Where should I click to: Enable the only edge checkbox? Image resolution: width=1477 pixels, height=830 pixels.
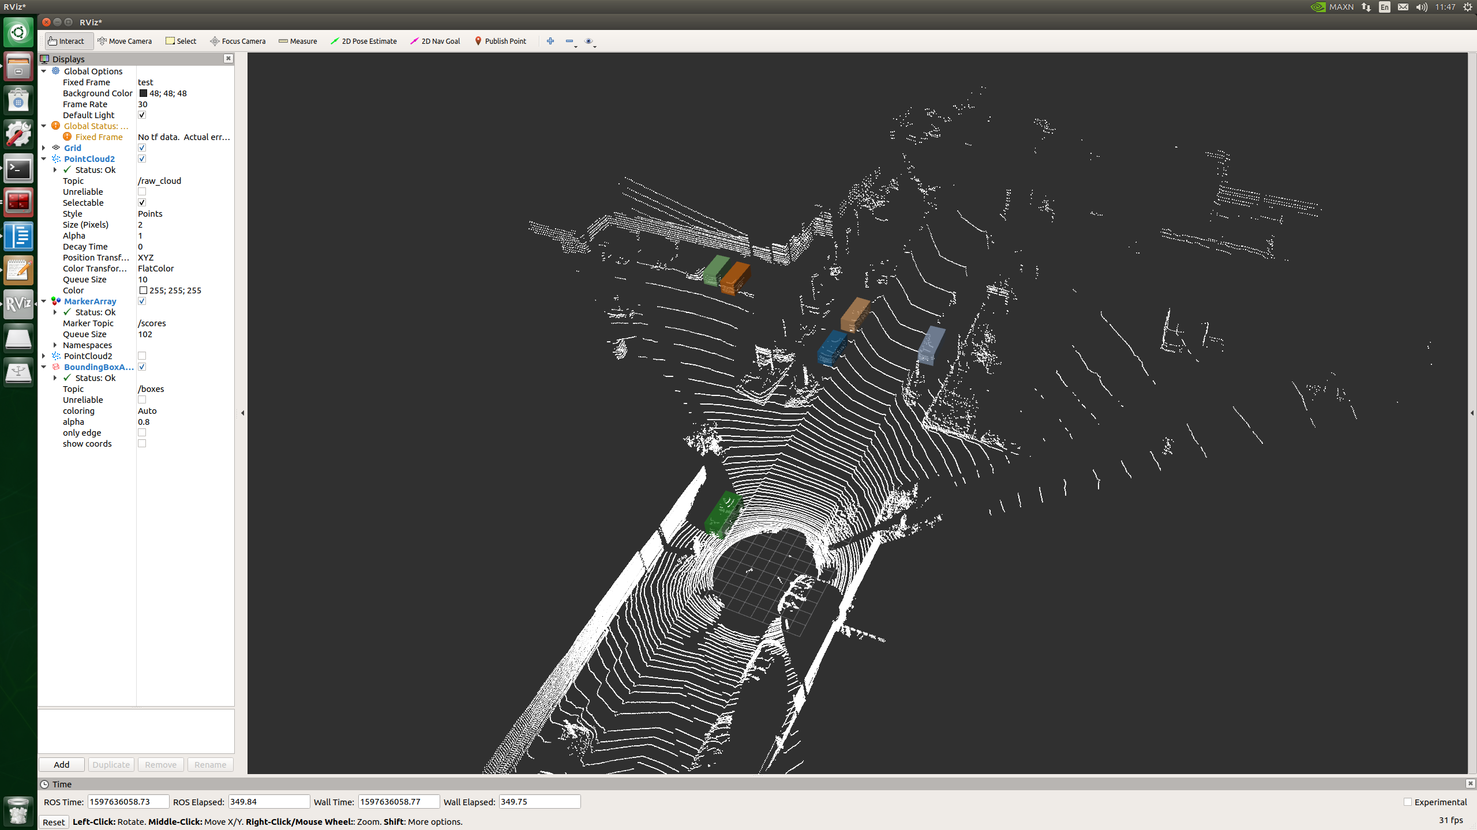point(142,433)
